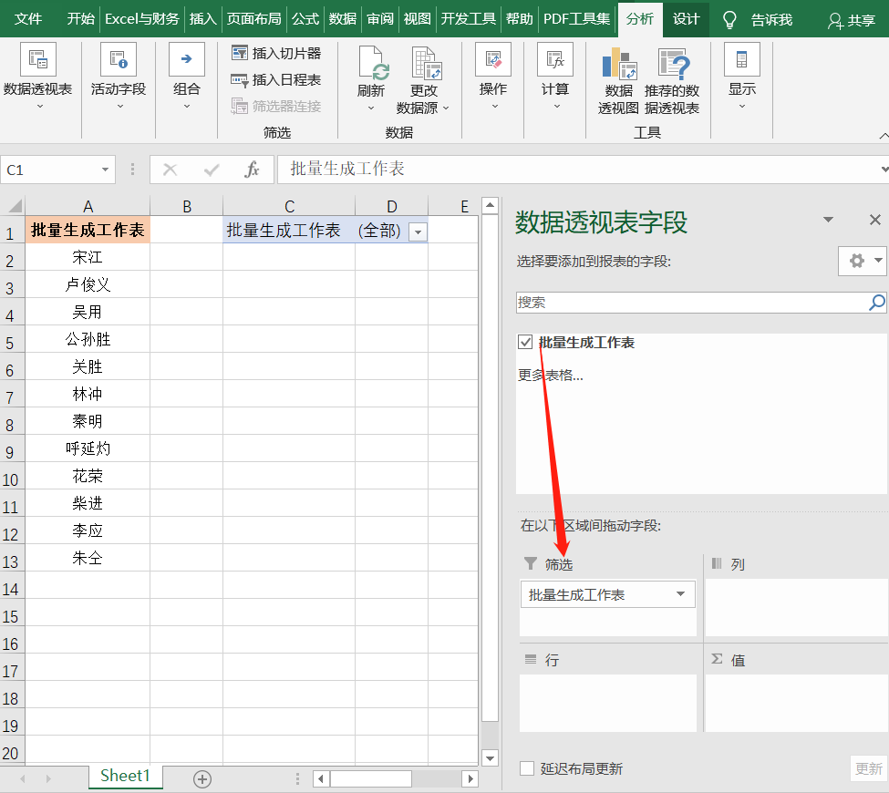Screen dimensions: 889x793
Task: Add a new sheet with plus icon
Action: tap(202, 778)
